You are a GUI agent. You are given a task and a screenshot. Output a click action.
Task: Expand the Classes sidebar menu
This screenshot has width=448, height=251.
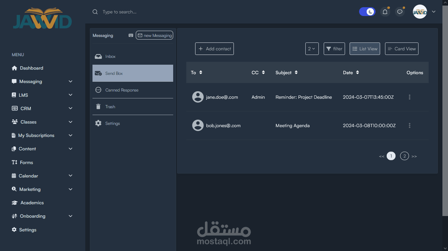coord(71,122)
